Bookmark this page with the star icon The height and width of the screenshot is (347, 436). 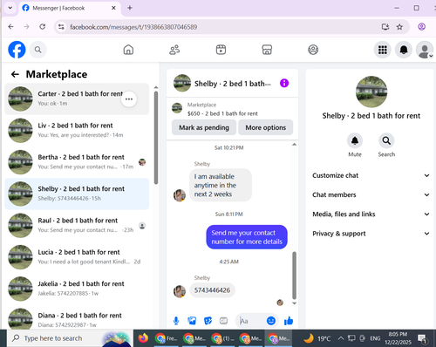(399, 27)
